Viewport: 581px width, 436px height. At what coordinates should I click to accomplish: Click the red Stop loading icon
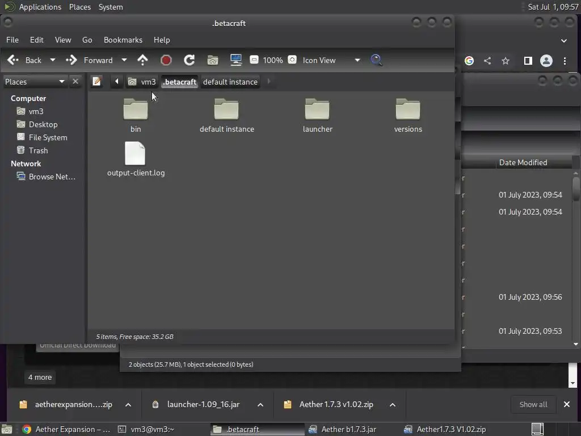pyautogui.click(x=166, y=60)
